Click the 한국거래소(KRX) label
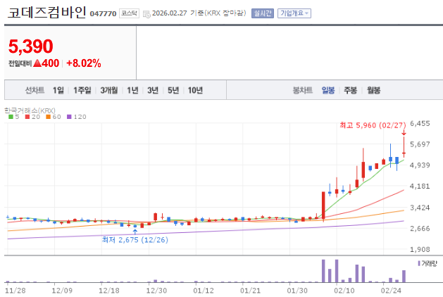Image resolution: width=443 pixels, height=297 pixels. (30, 110)
